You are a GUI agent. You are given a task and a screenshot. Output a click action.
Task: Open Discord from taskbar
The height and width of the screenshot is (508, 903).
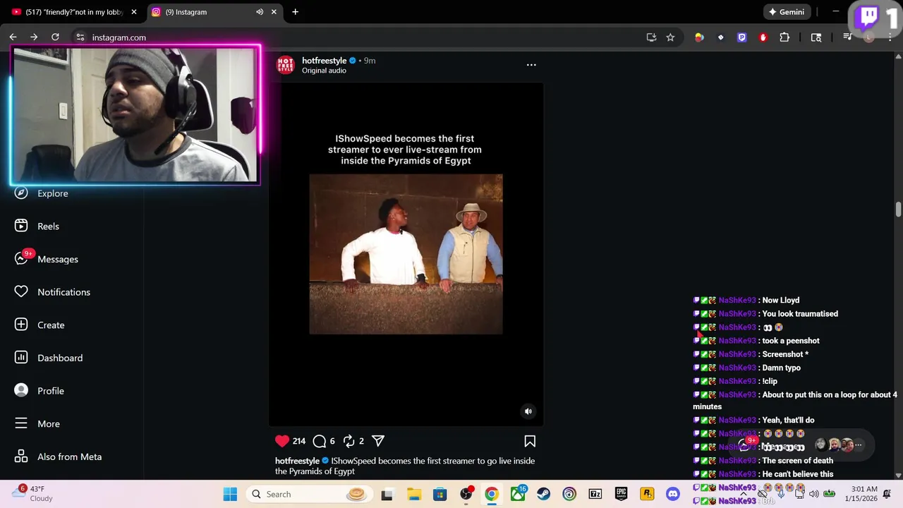click(x=673, y=494)
